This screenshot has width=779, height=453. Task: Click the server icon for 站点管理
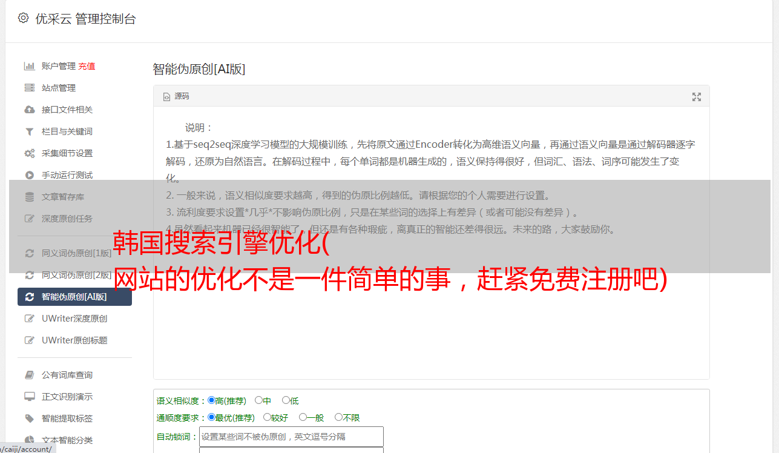(x=29, y=88)
